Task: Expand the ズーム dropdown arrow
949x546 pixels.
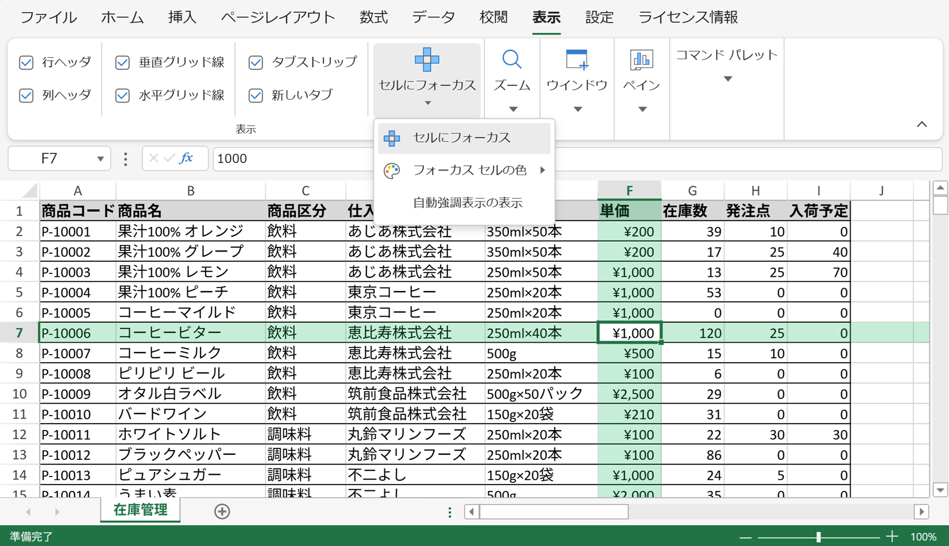Action: [513, 109]
